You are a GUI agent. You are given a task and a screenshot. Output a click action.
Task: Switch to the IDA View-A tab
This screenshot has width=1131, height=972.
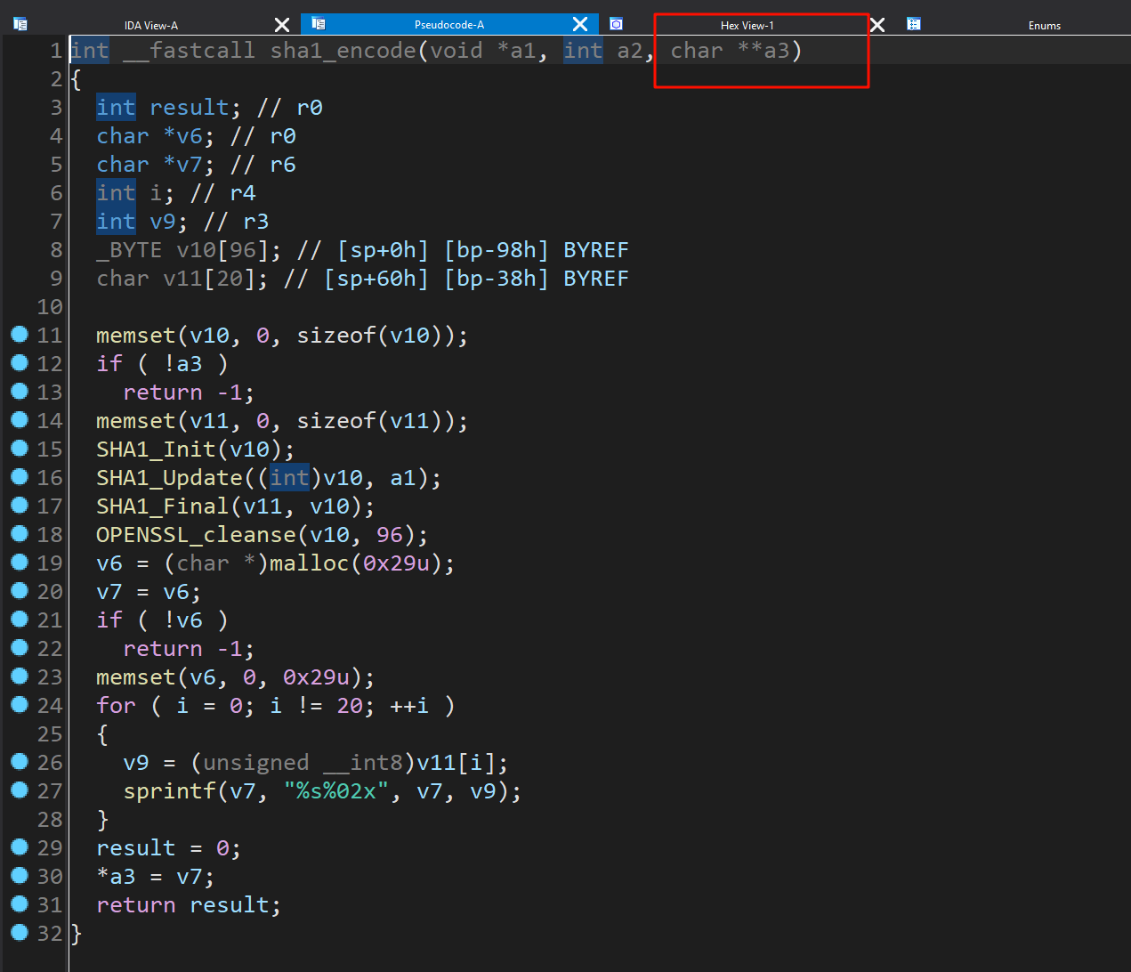click(151, 25)
